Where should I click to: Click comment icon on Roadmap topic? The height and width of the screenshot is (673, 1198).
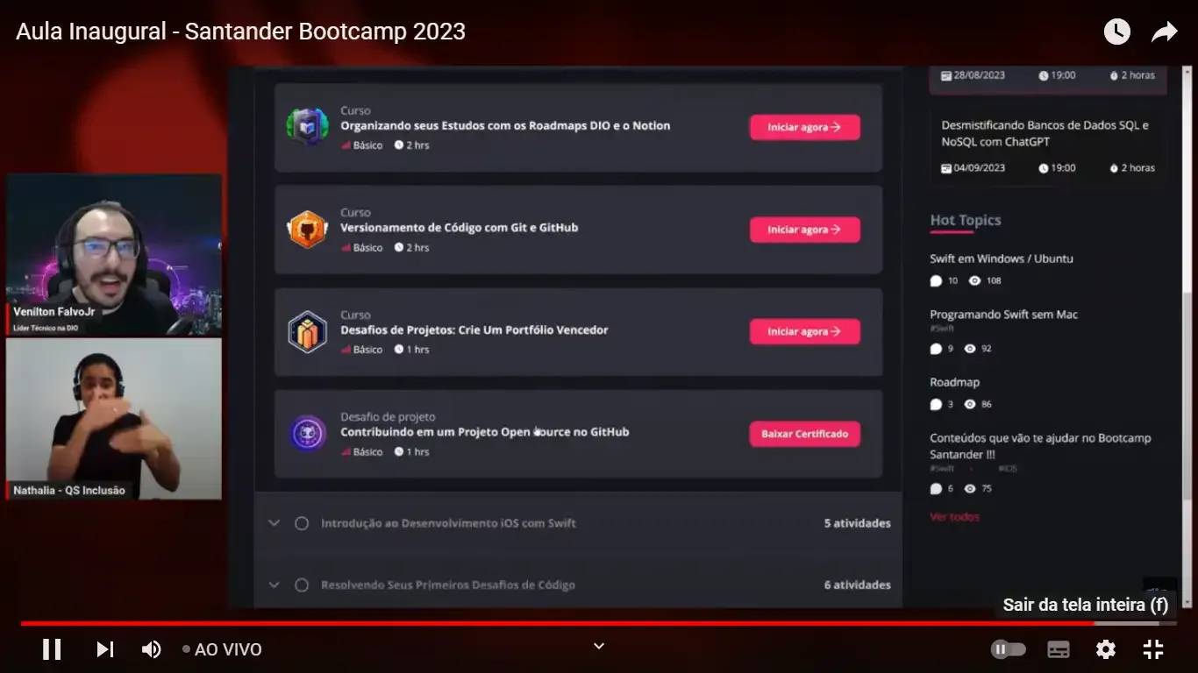[x=936, y=405]
